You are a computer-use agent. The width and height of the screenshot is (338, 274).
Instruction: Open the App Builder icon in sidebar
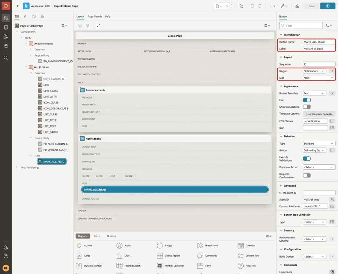(x=6, y=18)
